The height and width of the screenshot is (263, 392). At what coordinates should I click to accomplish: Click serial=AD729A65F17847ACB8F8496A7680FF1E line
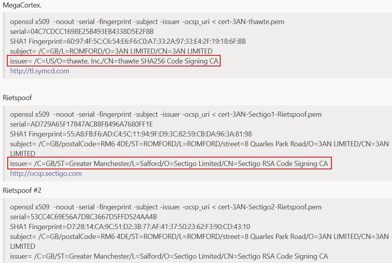(81, 124)
